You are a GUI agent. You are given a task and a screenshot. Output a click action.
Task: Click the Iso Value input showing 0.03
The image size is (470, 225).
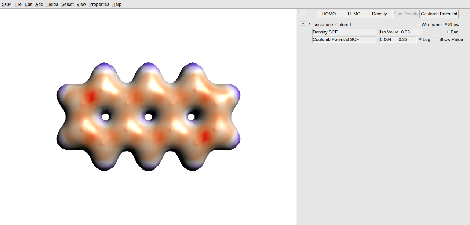click(x=411, y=32)
